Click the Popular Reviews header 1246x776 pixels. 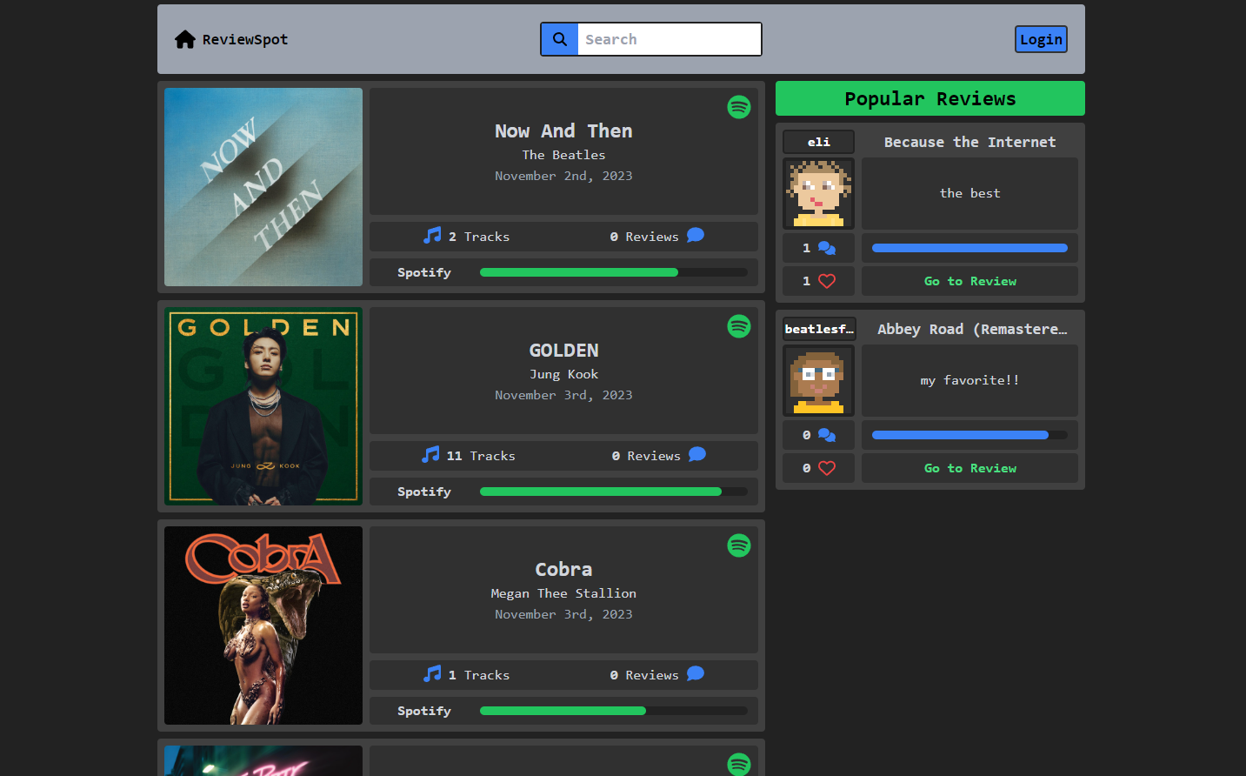tap(930, 98)
